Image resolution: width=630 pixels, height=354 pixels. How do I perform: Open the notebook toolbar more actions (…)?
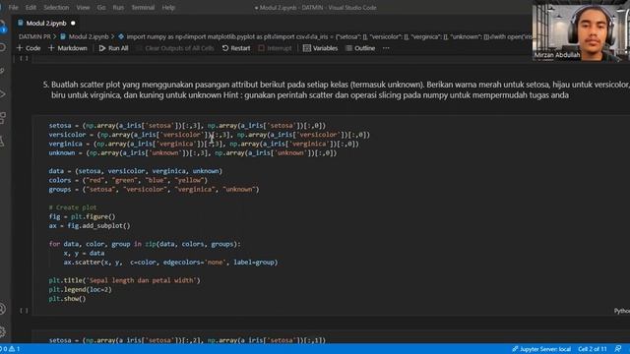pyautogui.click(x=386, y=48)
